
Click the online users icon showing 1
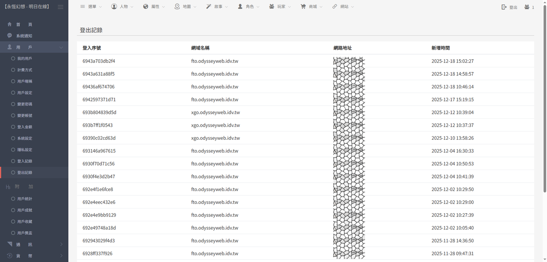[x=527, y=7]
